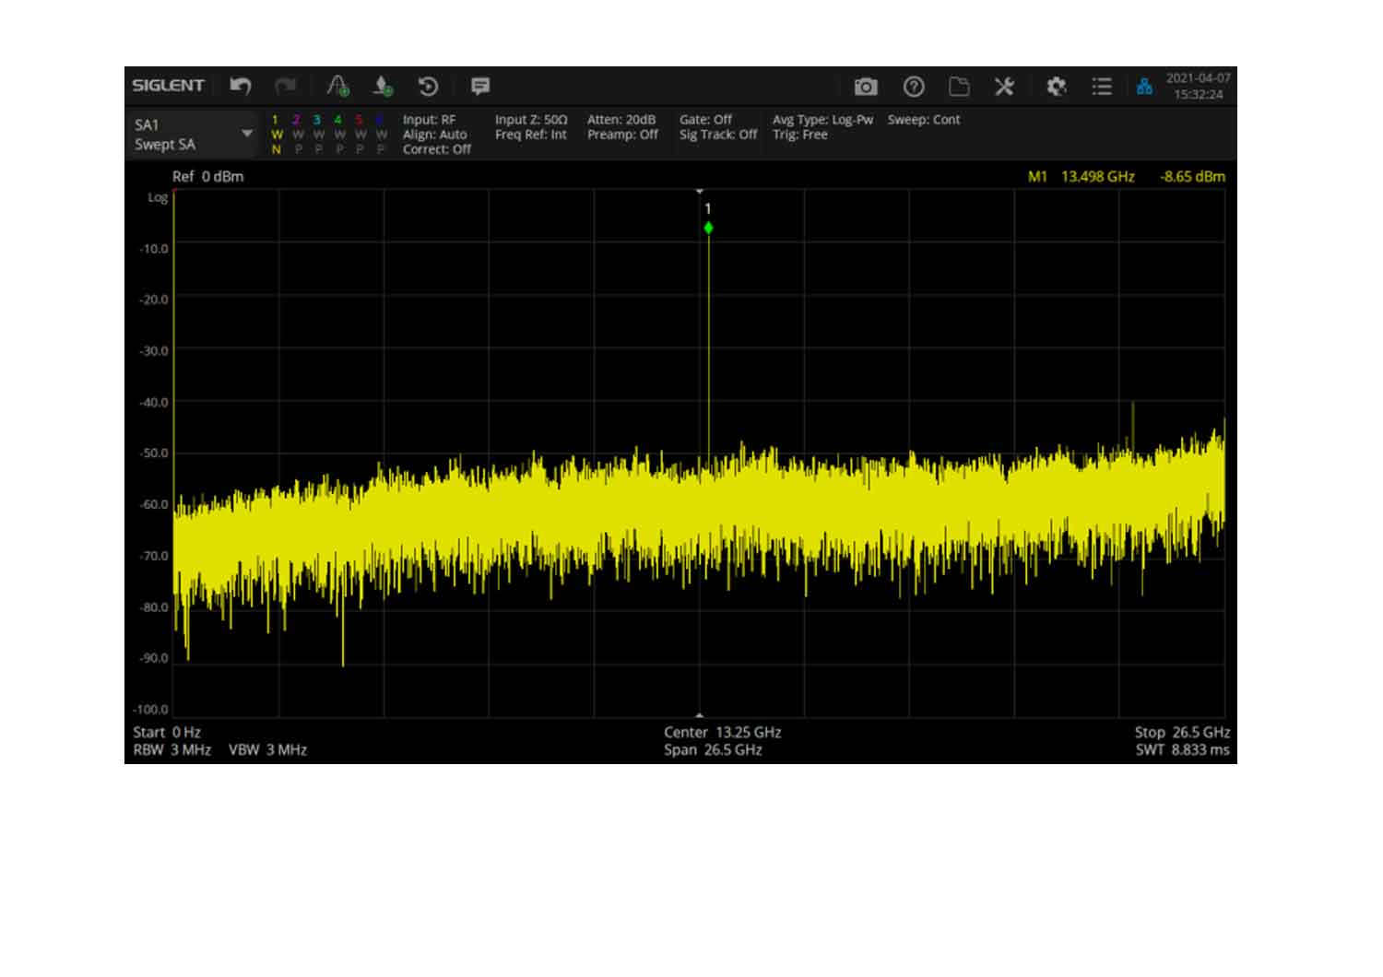Toggle the Preamp: Off setting
The image size is (1383, 977).
pos(622,135)
